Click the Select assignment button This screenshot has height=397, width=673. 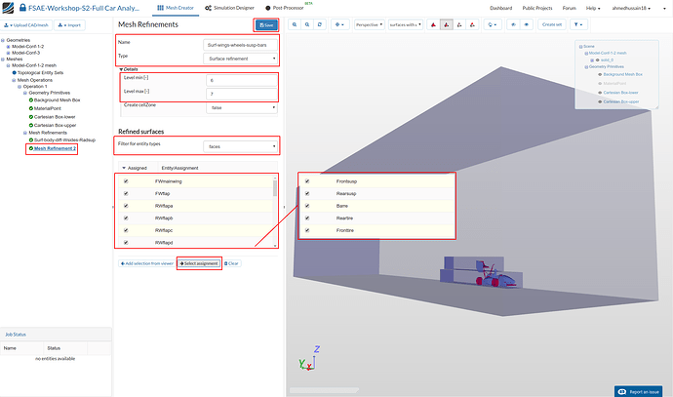[x=199, y=263]
